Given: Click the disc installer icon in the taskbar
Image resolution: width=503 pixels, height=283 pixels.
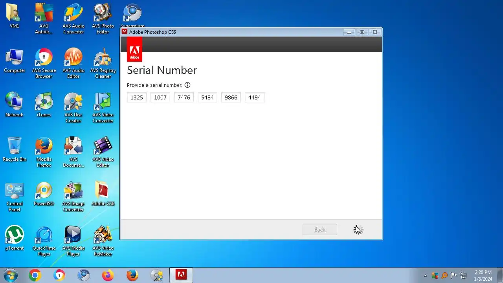Looking at the screenshot, I should (x=157, y=276).
